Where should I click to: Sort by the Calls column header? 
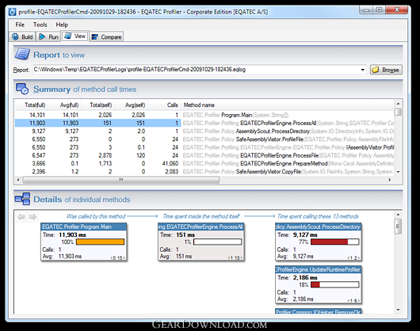pos(165,105)
